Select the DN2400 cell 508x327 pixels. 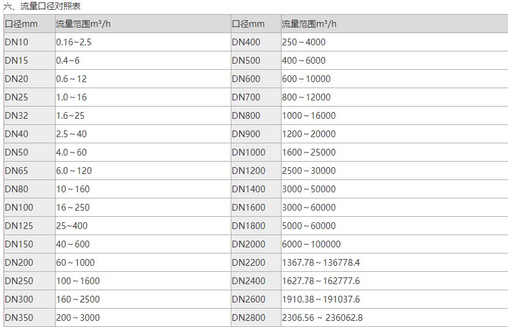[248, 281]
